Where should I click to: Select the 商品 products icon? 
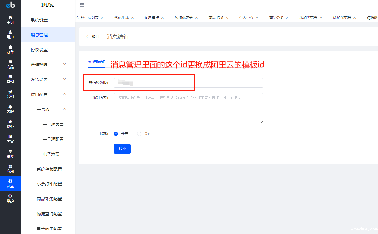10,64
